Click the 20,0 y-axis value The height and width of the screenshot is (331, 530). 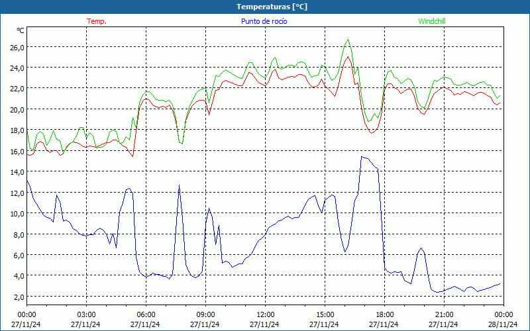17,110
